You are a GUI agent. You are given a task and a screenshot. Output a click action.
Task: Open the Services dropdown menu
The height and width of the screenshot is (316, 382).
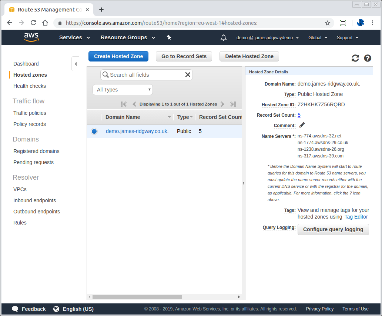click(74, 37)
